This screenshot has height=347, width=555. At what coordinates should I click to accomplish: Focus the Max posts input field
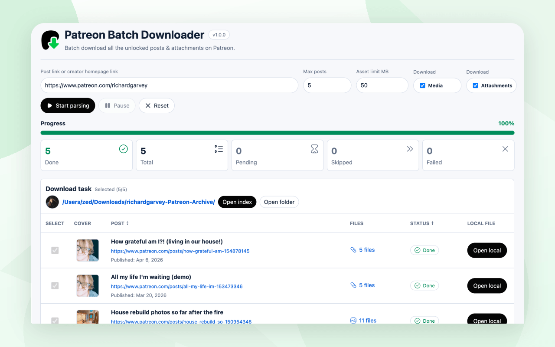[x=327, y=85]
